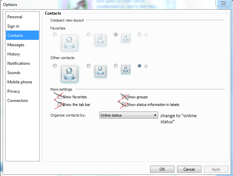Choose medium layout radio for Other contacts
233x176 pixels.
point(89,66)
